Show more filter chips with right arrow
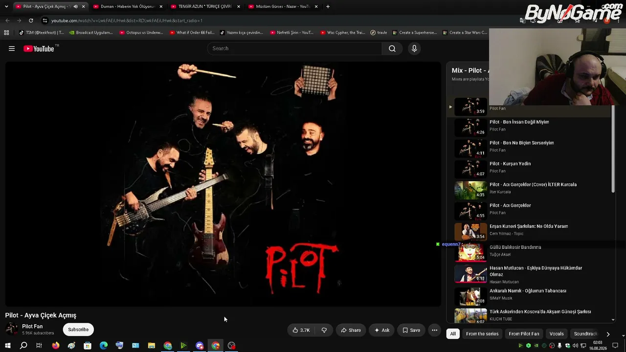Image resolution: width=626 pixels, height=352 pixels. (x=608, y=334)
